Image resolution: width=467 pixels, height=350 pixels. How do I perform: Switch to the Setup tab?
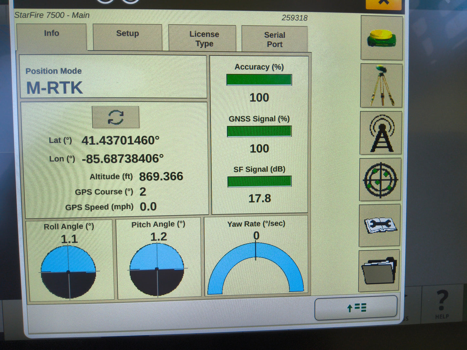[127, 33]
